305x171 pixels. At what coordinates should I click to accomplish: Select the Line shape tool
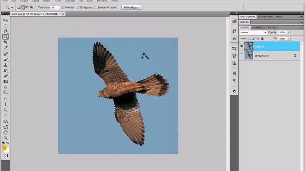[5, 115]
